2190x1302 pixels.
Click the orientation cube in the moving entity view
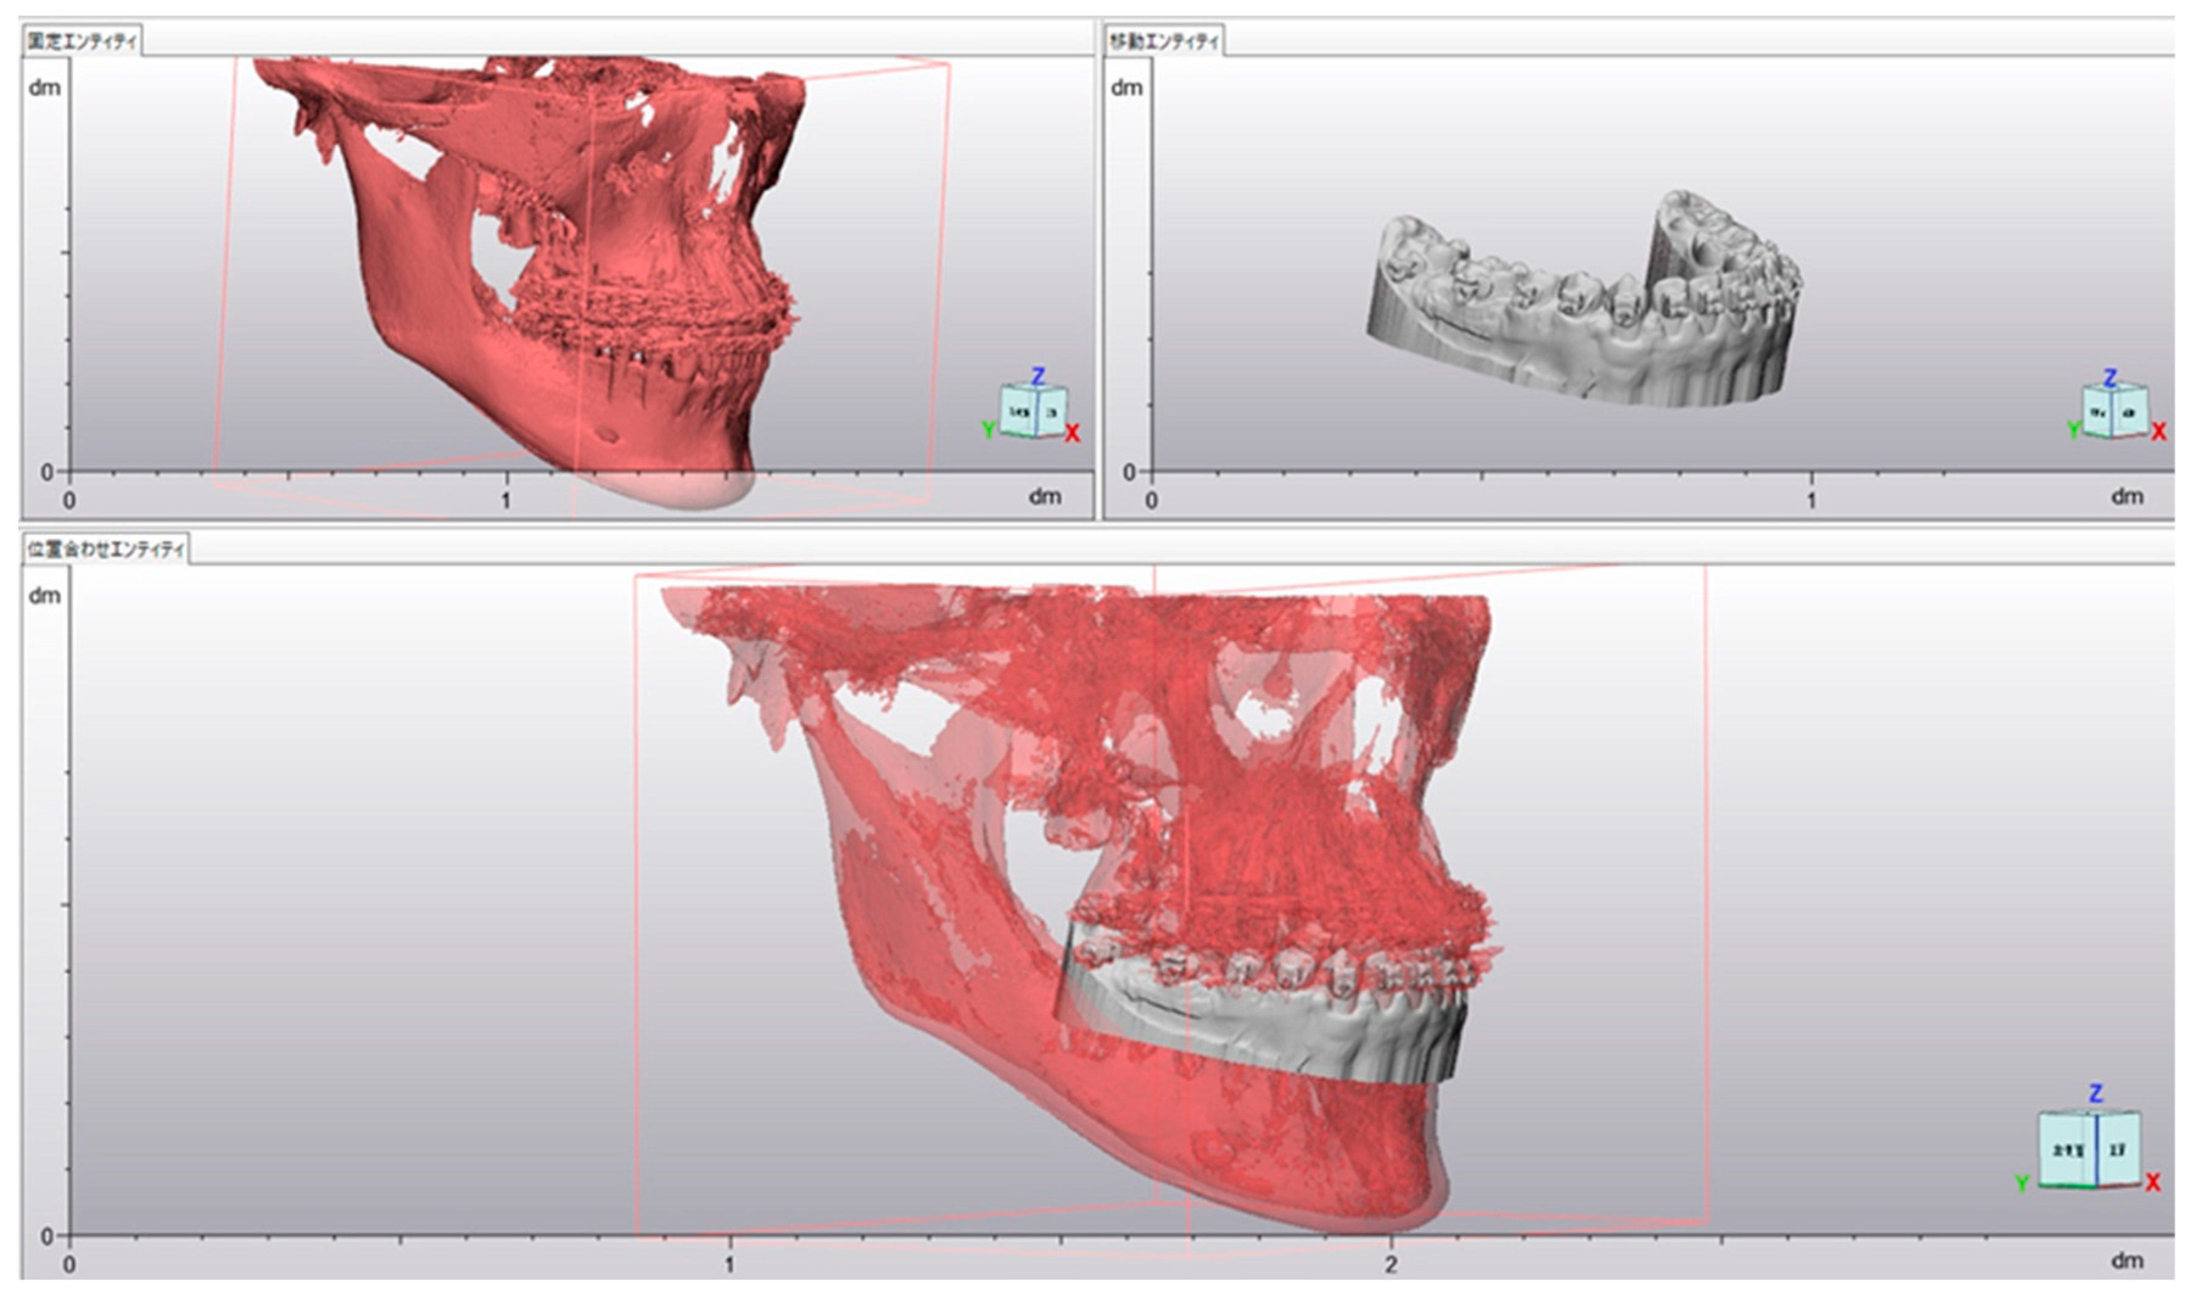(2115, 411)
